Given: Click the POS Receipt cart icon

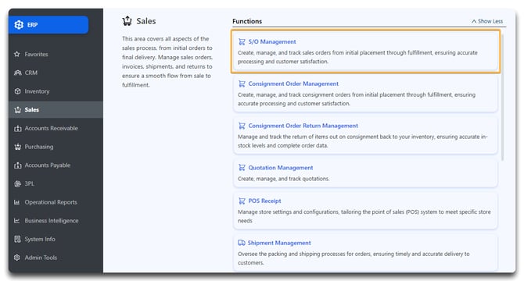Looking at the screenshot, I should [242, 201].
